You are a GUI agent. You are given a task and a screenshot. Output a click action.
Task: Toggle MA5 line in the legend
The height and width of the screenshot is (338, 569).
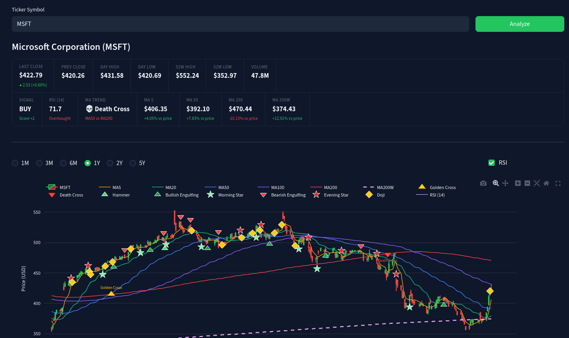(x=110, y=187)
